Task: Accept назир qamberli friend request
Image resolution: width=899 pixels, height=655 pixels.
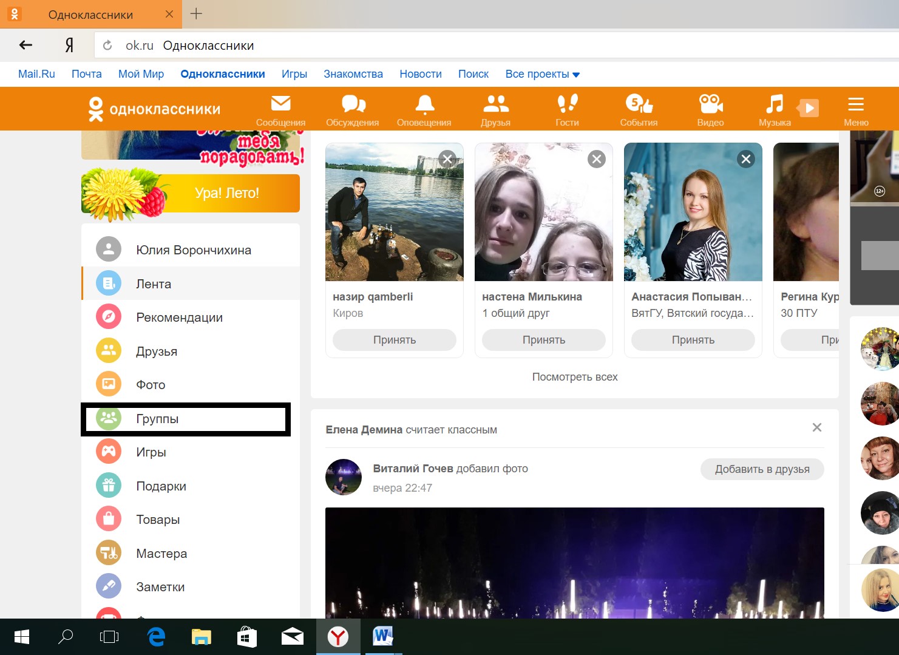Action: (395, 340)
